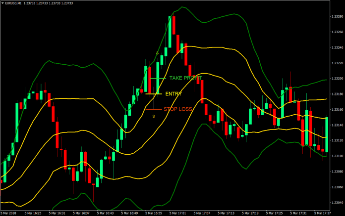Select the small yellow arrow above the entry candles

(x=158, y=52)
